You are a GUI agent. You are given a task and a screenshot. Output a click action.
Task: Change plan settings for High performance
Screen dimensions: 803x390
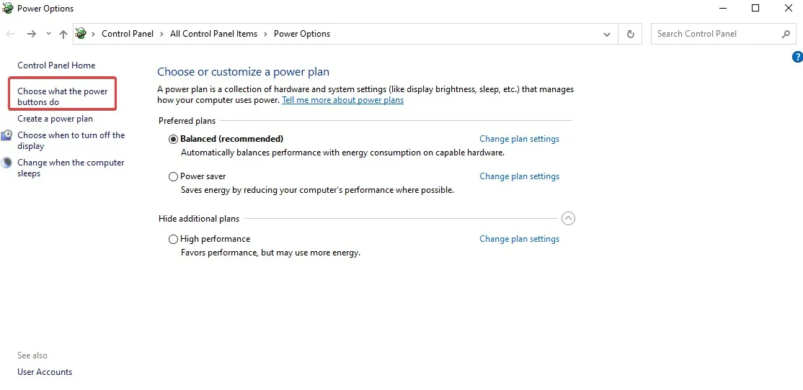519,239
